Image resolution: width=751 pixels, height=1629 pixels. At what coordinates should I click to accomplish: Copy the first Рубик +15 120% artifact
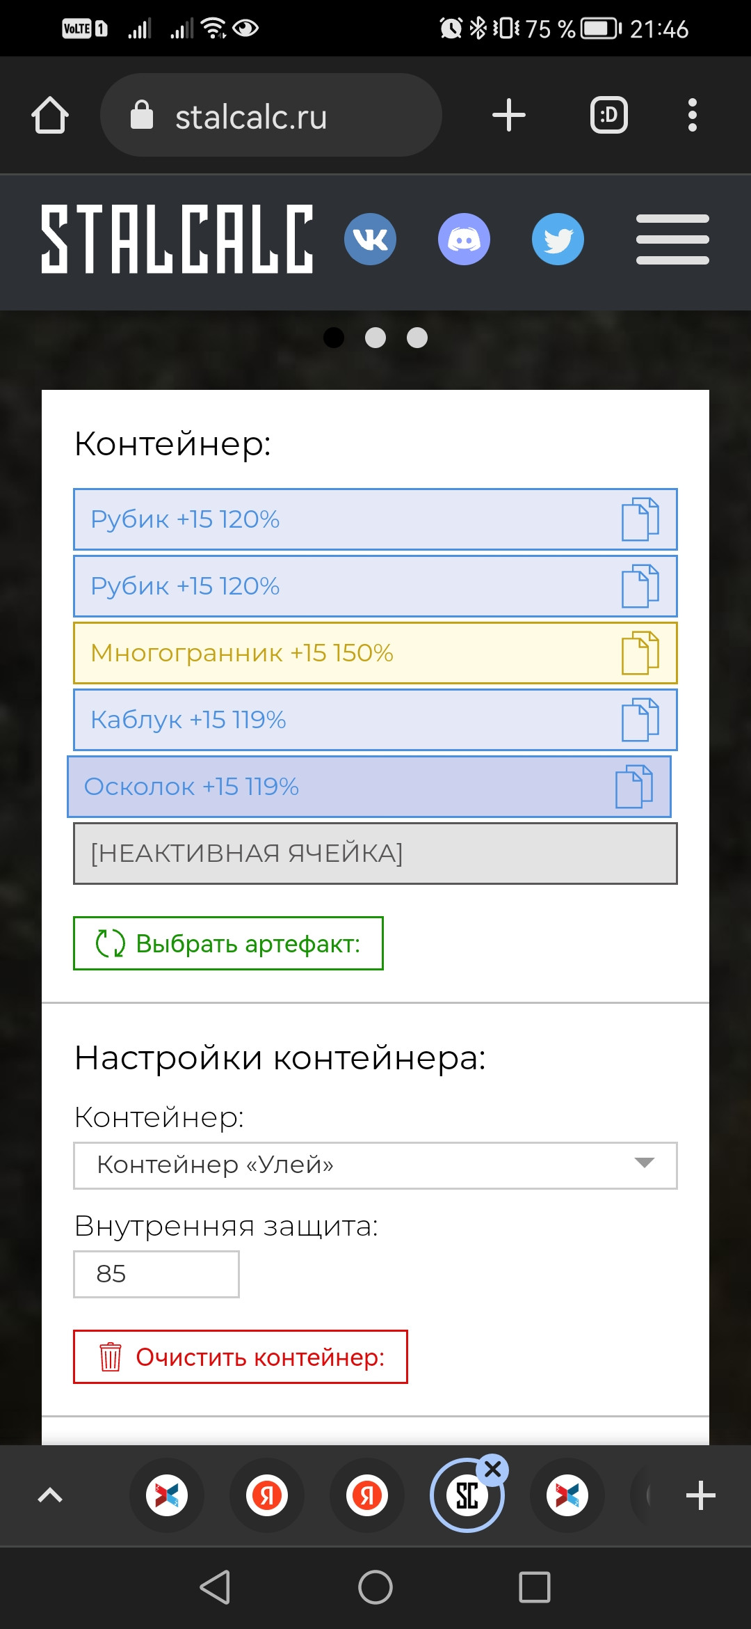coord(640,519)
